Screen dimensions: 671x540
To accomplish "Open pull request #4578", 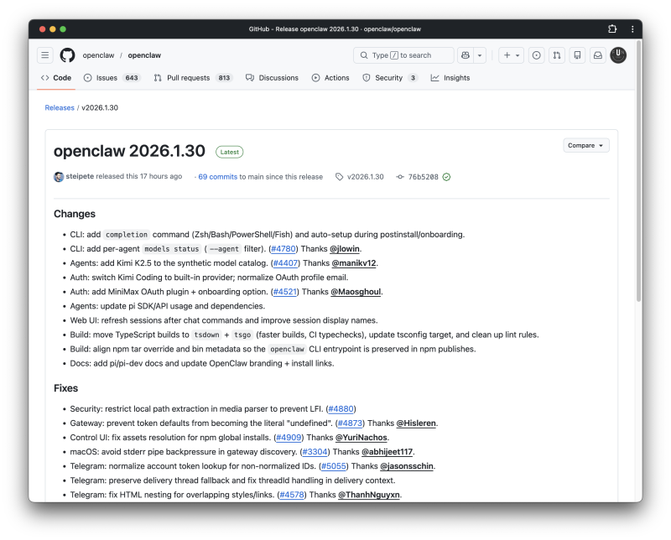I will (x=292, y=495).
